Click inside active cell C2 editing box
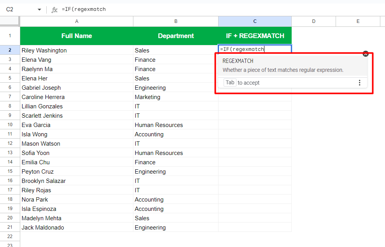This screenshot has height=247, width=385. [x=255, y=49]
